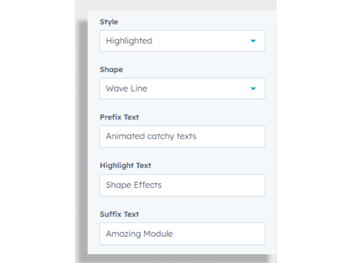This screenshot has width=352, height=263.
Task: Focus the Highlight Text input field
Action: (x=182, y=185)
